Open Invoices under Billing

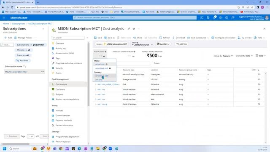[59, 111]
